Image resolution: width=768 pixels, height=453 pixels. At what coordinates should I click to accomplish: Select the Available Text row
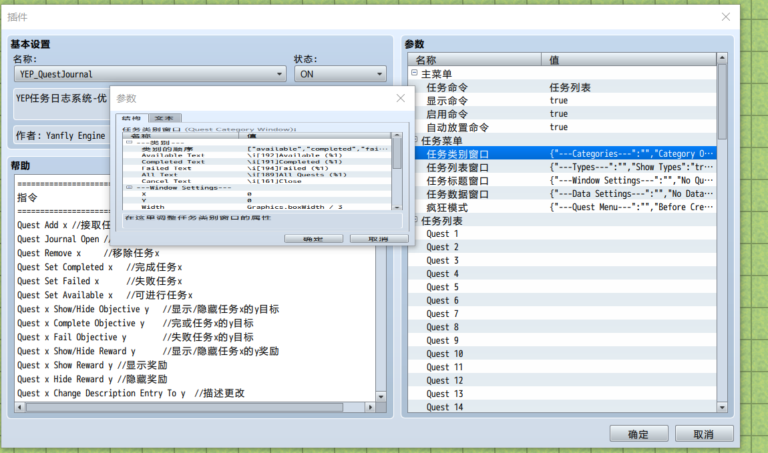[257, 155]
